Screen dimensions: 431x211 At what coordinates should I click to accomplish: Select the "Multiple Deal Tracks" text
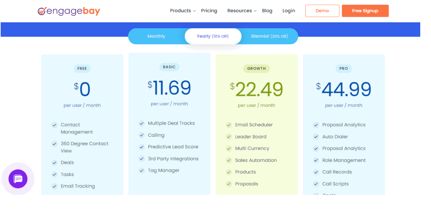pyautogui.click(x=171, y=123)
